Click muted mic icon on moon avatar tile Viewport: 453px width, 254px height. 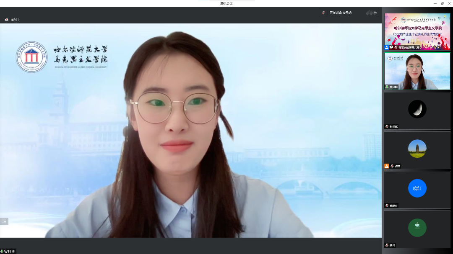[387, 126]
